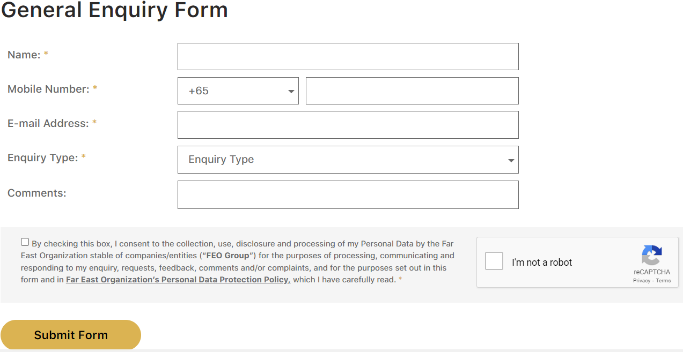Focus the Name text field
This screenshot has height=352, width=683.
coord(348,57)
